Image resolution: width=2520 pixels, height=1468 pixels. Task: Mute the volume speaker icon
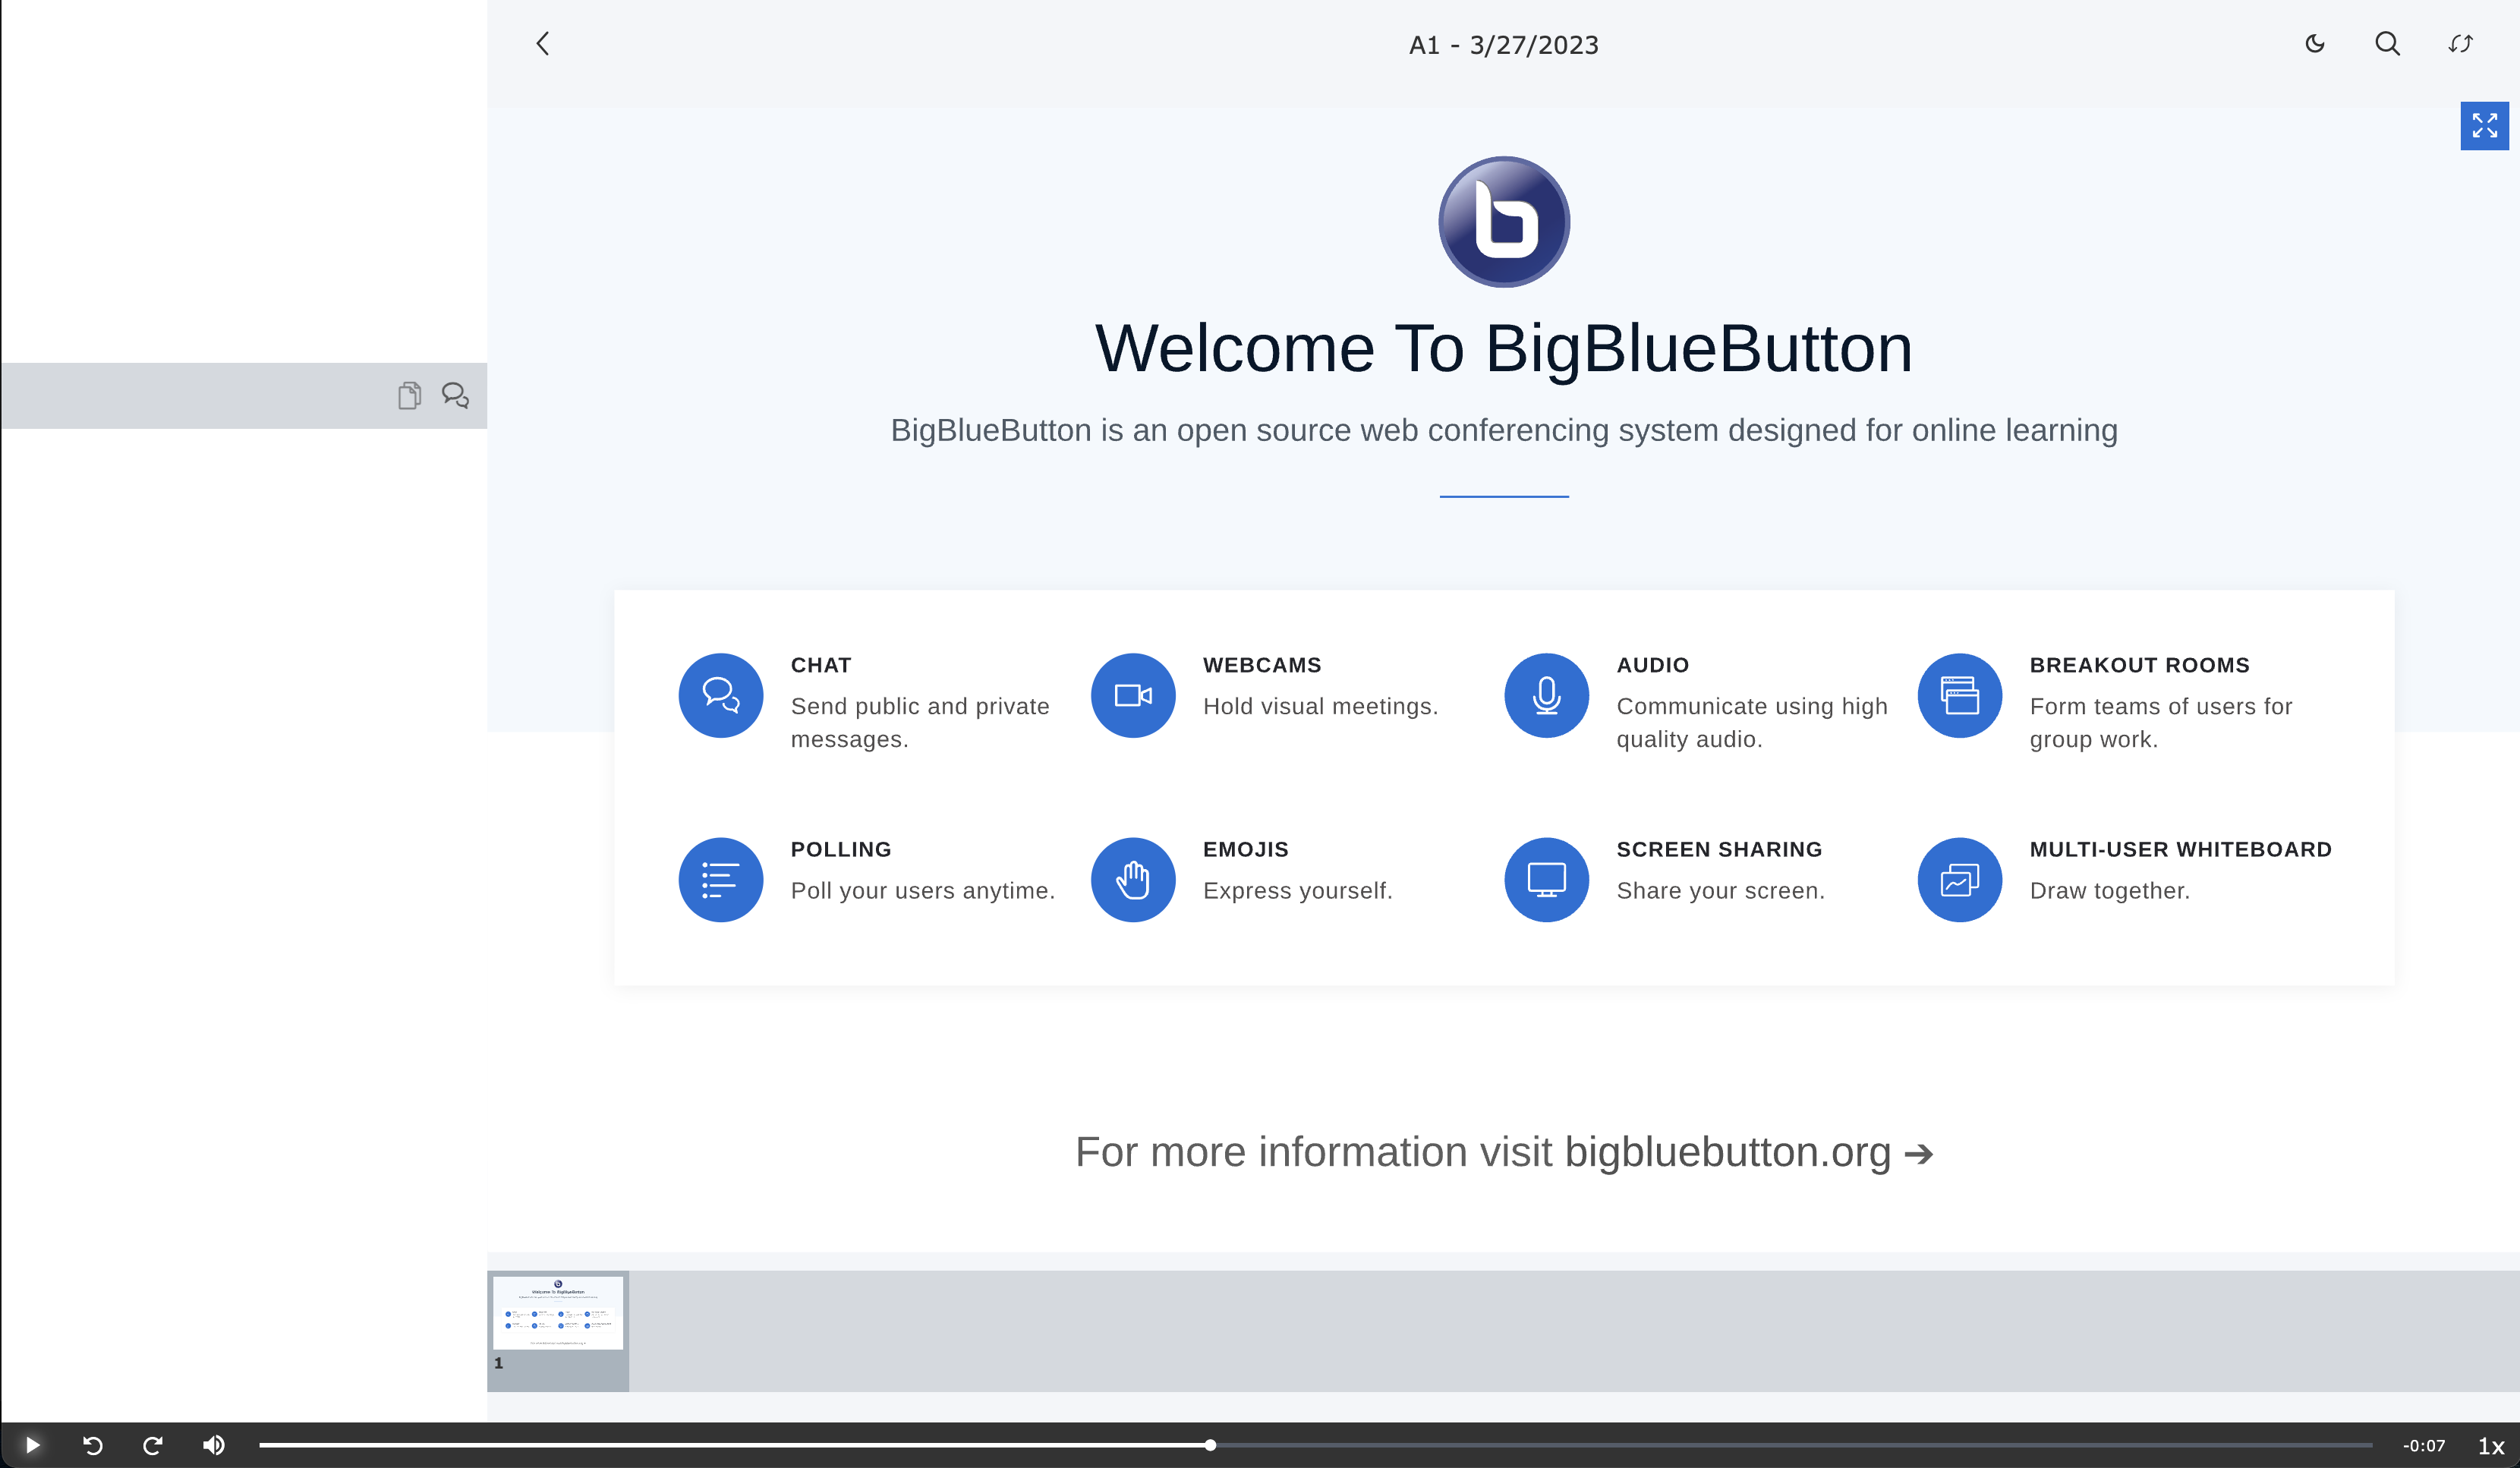(213, 1445)
